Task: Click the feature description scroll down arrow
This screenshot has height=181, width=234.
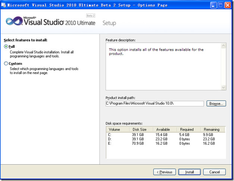Action: click(x=223, y=88)
